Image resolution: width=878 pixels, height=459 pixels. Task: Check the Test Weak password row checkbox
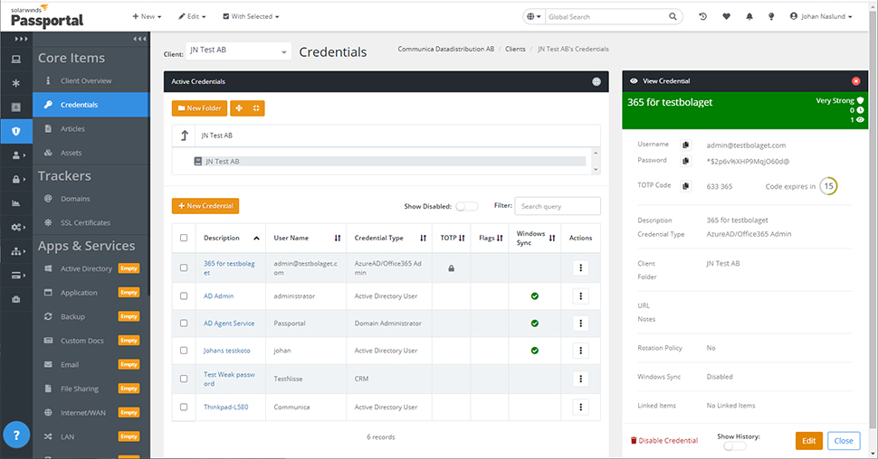coord(184,379)
